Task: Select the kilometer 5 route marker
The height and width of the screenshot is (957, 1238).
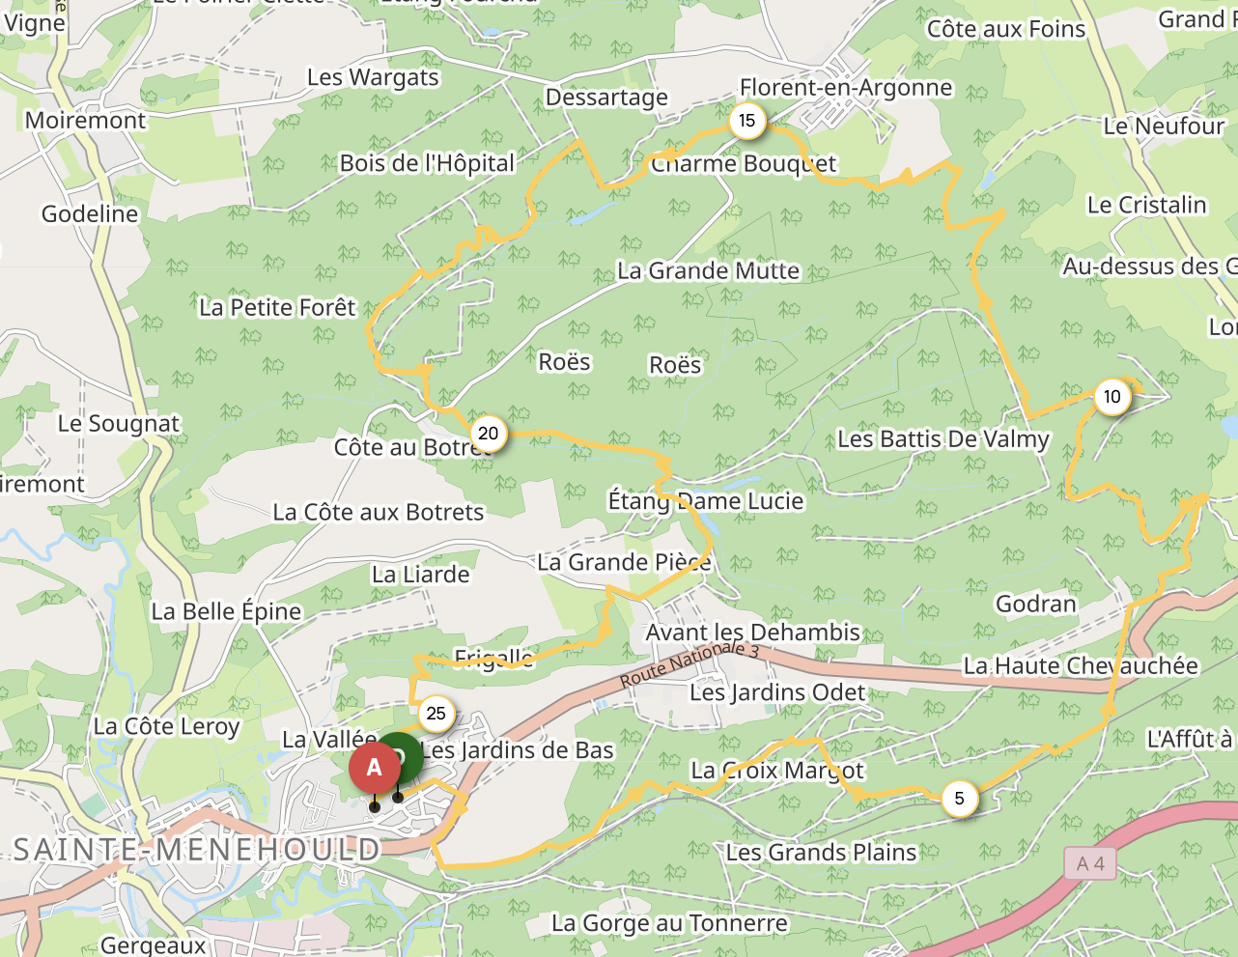Action: point(959,799)
